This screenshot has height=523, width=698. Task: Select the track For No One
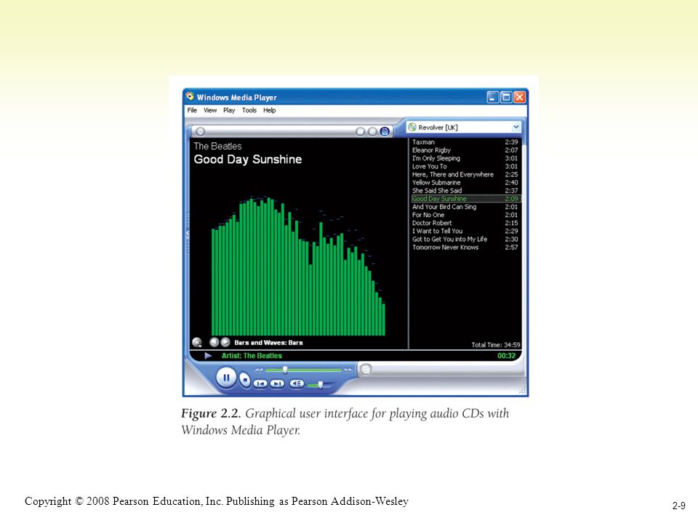pos(465,215)
